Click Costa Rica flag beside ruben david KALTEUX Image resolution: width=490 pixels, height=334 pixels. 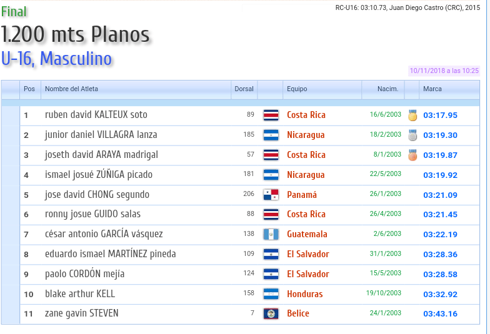(271, 115)
